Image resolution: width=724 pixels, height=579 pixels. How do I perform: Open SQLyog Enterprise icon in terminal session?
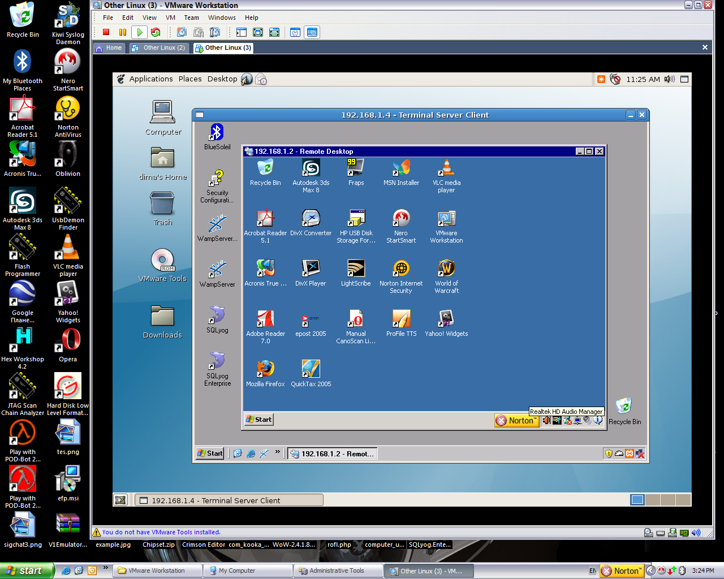pyautogui.click(x=218, y=369)
